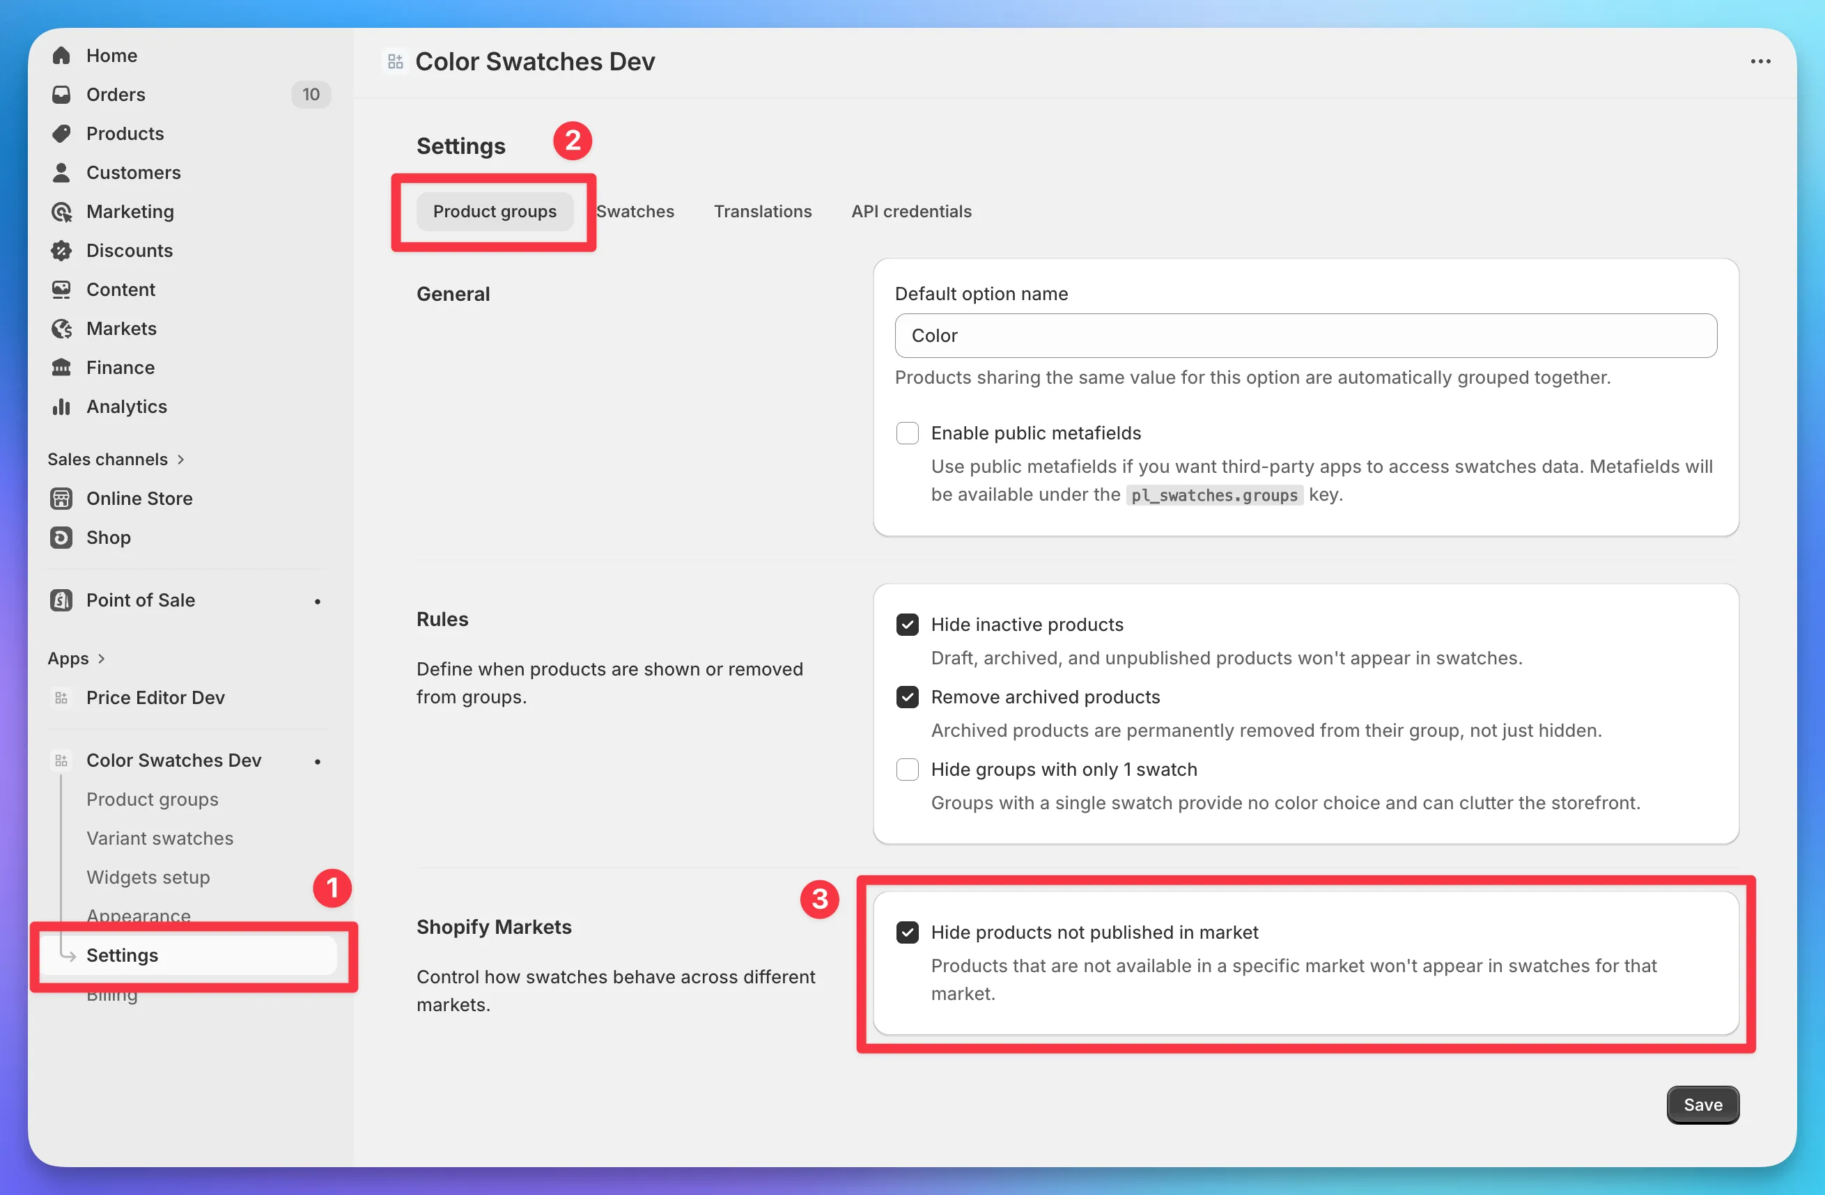Open the Widgets setup page
Viewport: 1825px width, 1195px height.
[148, 877]
